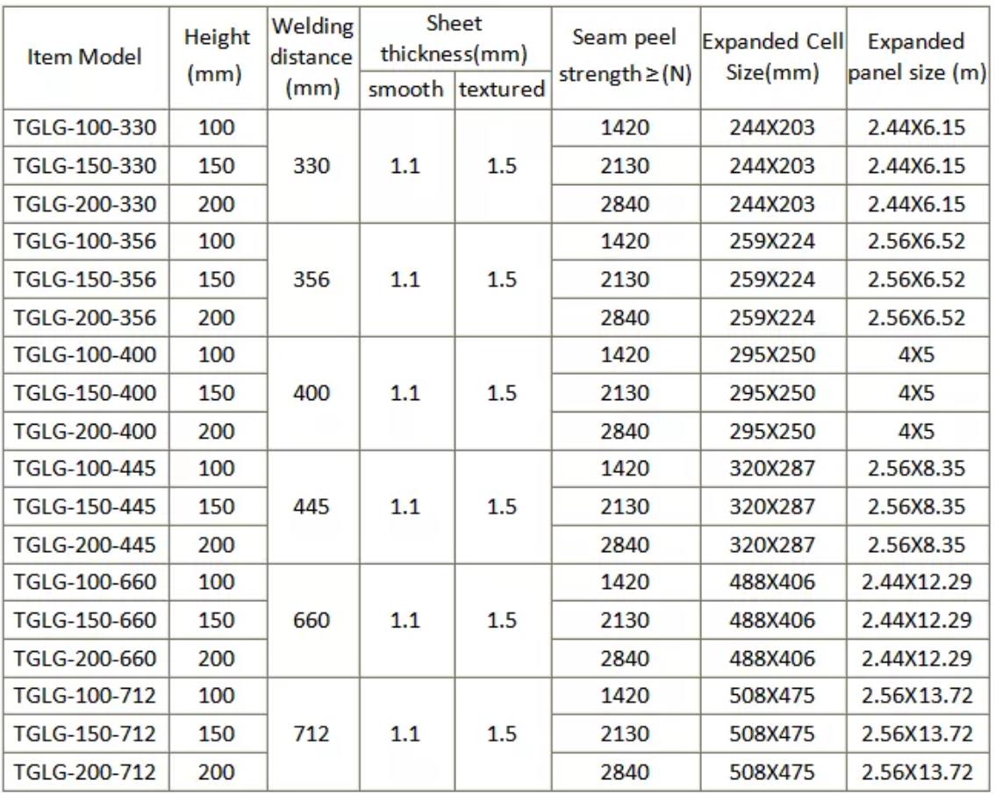Select the 1.5 textured thickness for 712 group
Image resolution: width=995 pixels, height=795 pixels.
point(503,734)
